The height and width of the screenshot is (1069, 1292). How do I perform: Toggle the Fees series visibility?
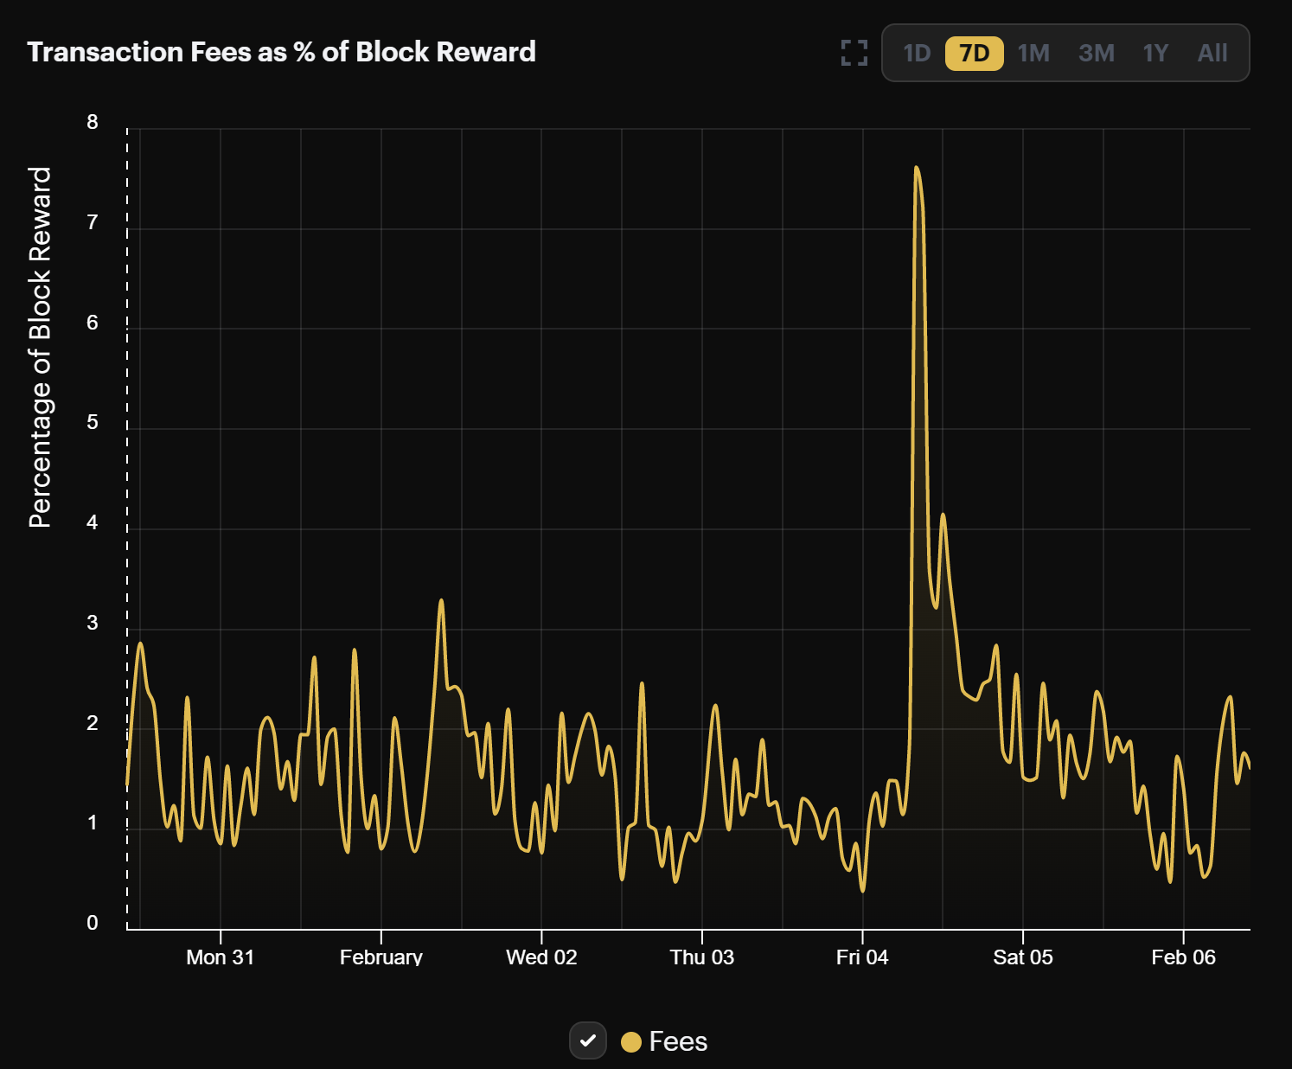(589, 1041)
